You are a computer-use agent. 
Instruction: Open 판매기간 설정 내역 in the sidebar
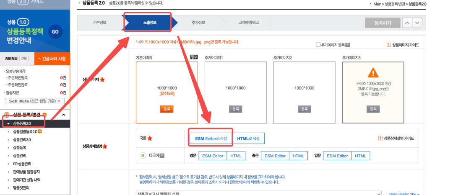point(26,180)
